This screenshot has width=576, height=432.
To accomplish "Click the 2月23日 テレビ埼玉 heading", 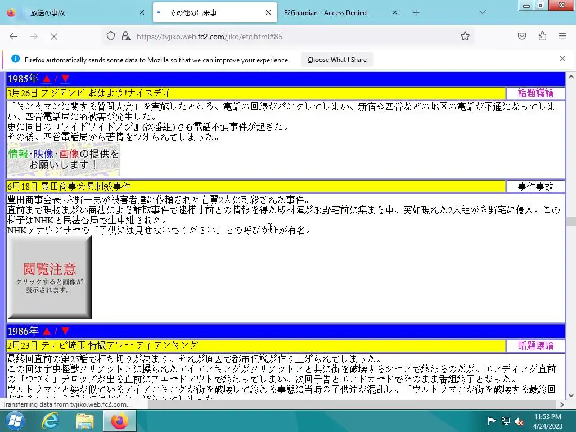I will (x=102, y=346).
